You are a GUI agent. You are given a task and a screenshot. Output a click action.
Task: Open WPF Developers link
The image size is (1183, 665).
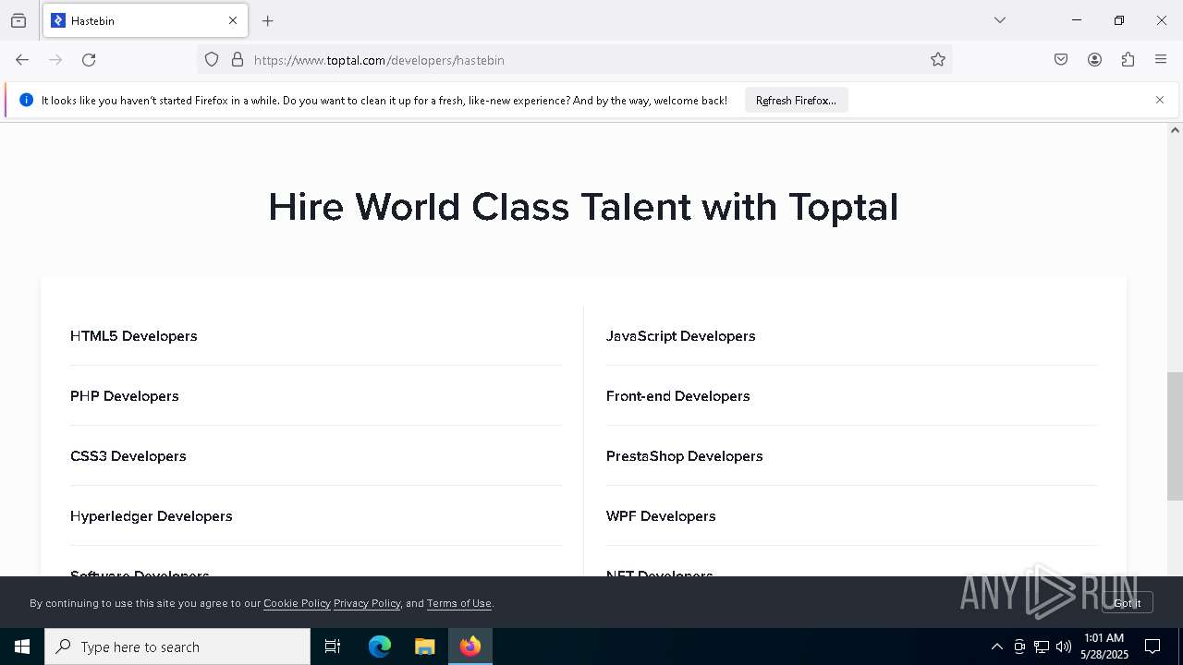(x=661, y=516)
